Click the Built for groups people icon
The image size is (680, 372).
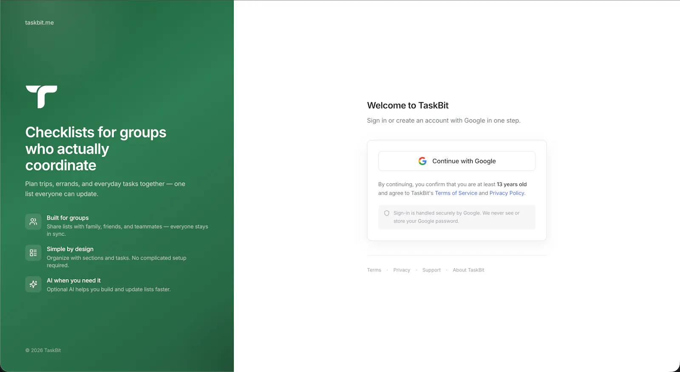pos(33,221)
